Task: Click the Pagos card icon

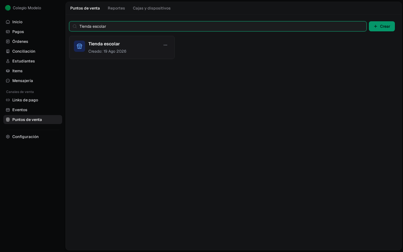Action: pyautogui.click(x=8, y=32)
